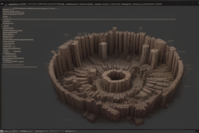Click the faint text label below the 3D model
This screenshot has width=199, height=133.
(68, 120)
